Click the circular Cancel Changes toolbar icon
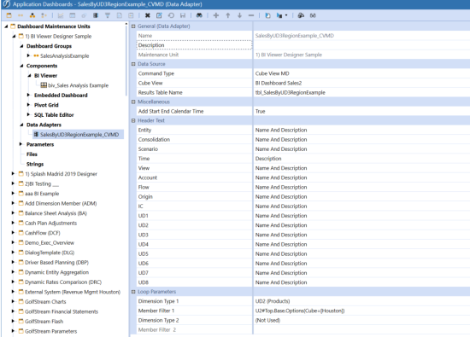Viewport: 470px width, 337px height. tap(171, 15)
